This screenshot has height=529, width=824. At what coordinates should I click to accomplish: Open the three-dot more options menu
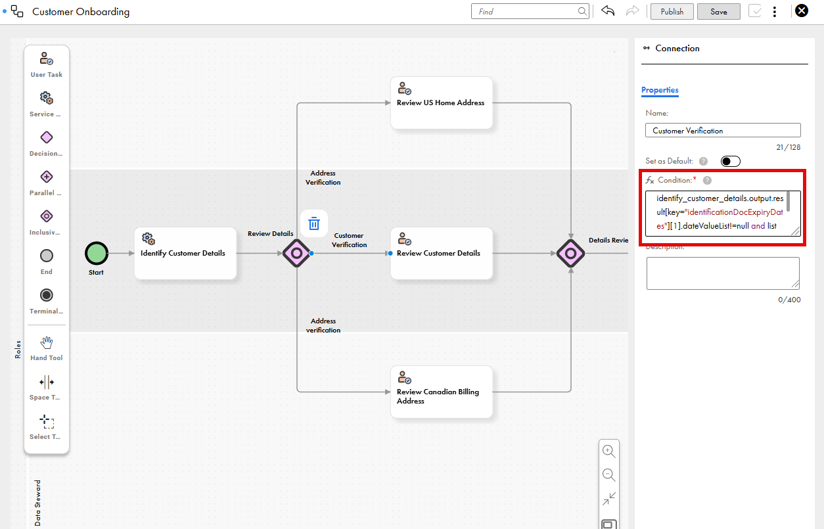(x=775, y=11)
